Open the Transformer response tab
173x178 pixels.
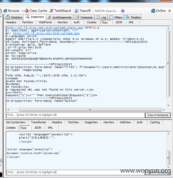coord(38,122)
